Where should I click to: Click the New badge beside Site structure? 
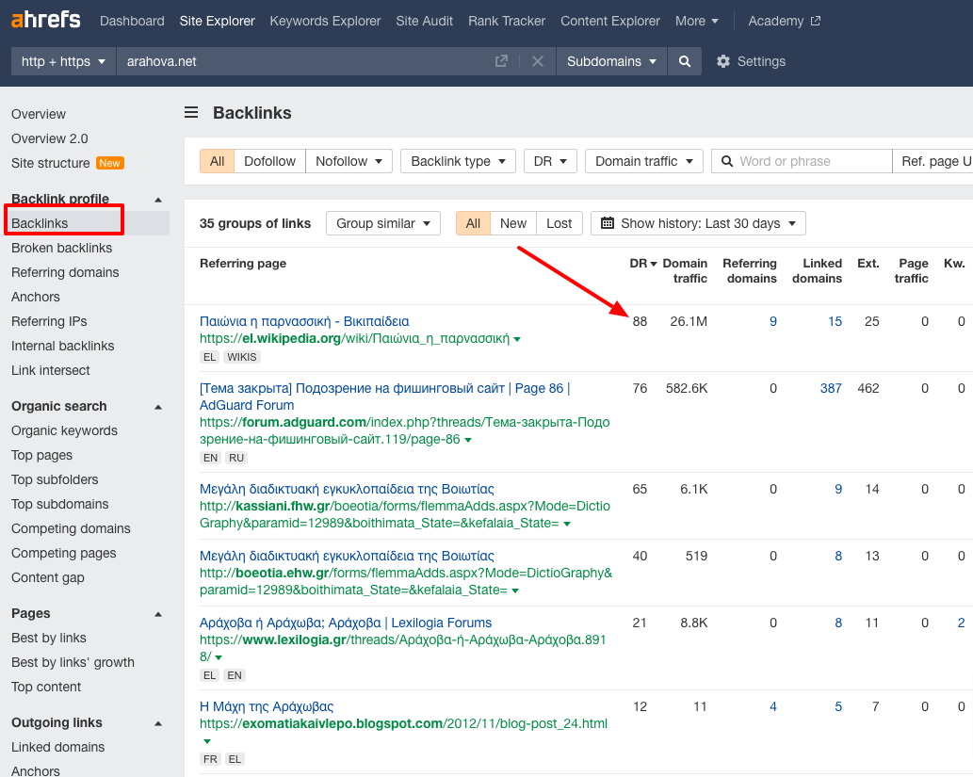click(110, 163)
